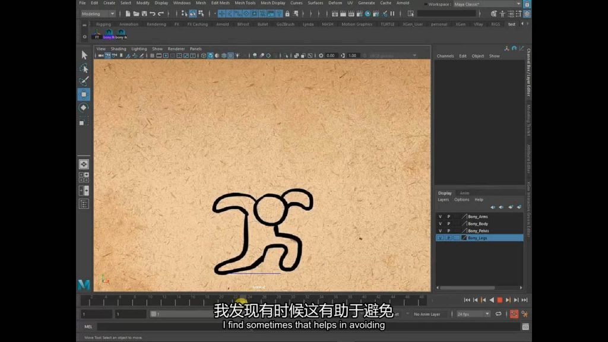The height and width of the screenshot is (342, 608).
Task: Click the Options menu in Layer Editor
Action: [461, 199]
